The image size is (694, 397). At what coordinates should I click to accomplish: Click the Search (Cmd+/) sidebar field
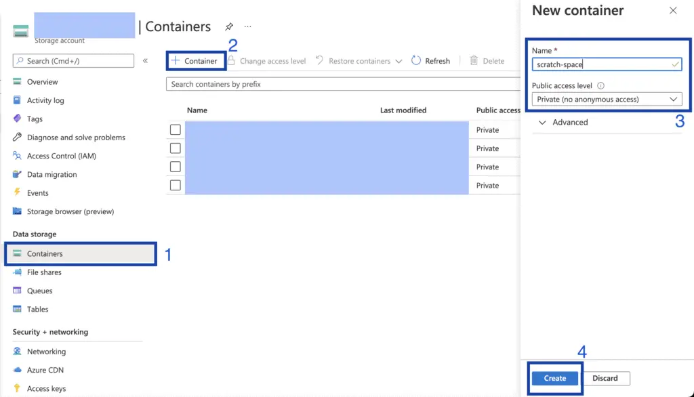click(x=73, y=61)
